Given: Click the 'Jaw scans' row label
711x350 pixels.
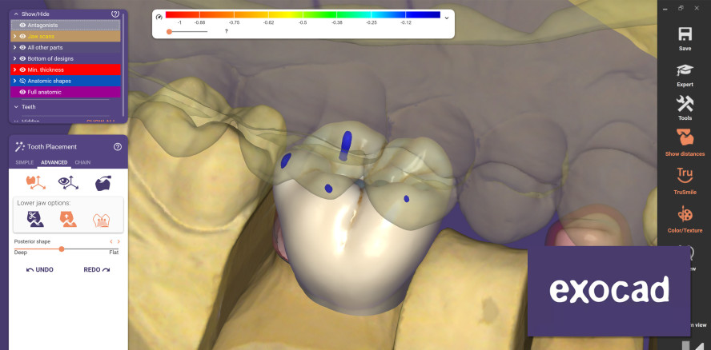Looking at the screenshot, I should [41, 36].
